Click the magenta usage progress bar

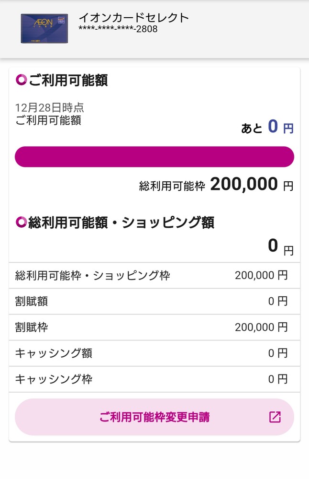pyautogui.click(x=154, y=157)
